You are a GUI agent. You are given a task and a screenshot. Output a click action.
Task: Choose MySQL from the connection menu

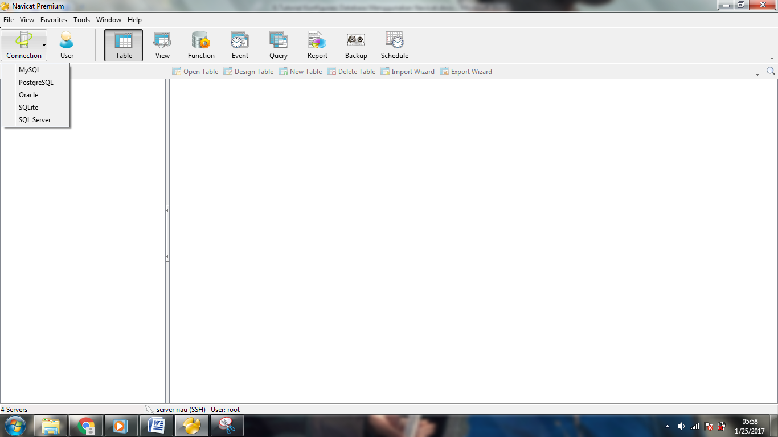click(35, 70)
